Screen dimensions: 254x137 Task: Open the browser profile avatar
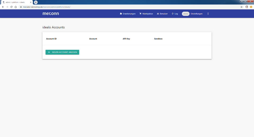247,7
